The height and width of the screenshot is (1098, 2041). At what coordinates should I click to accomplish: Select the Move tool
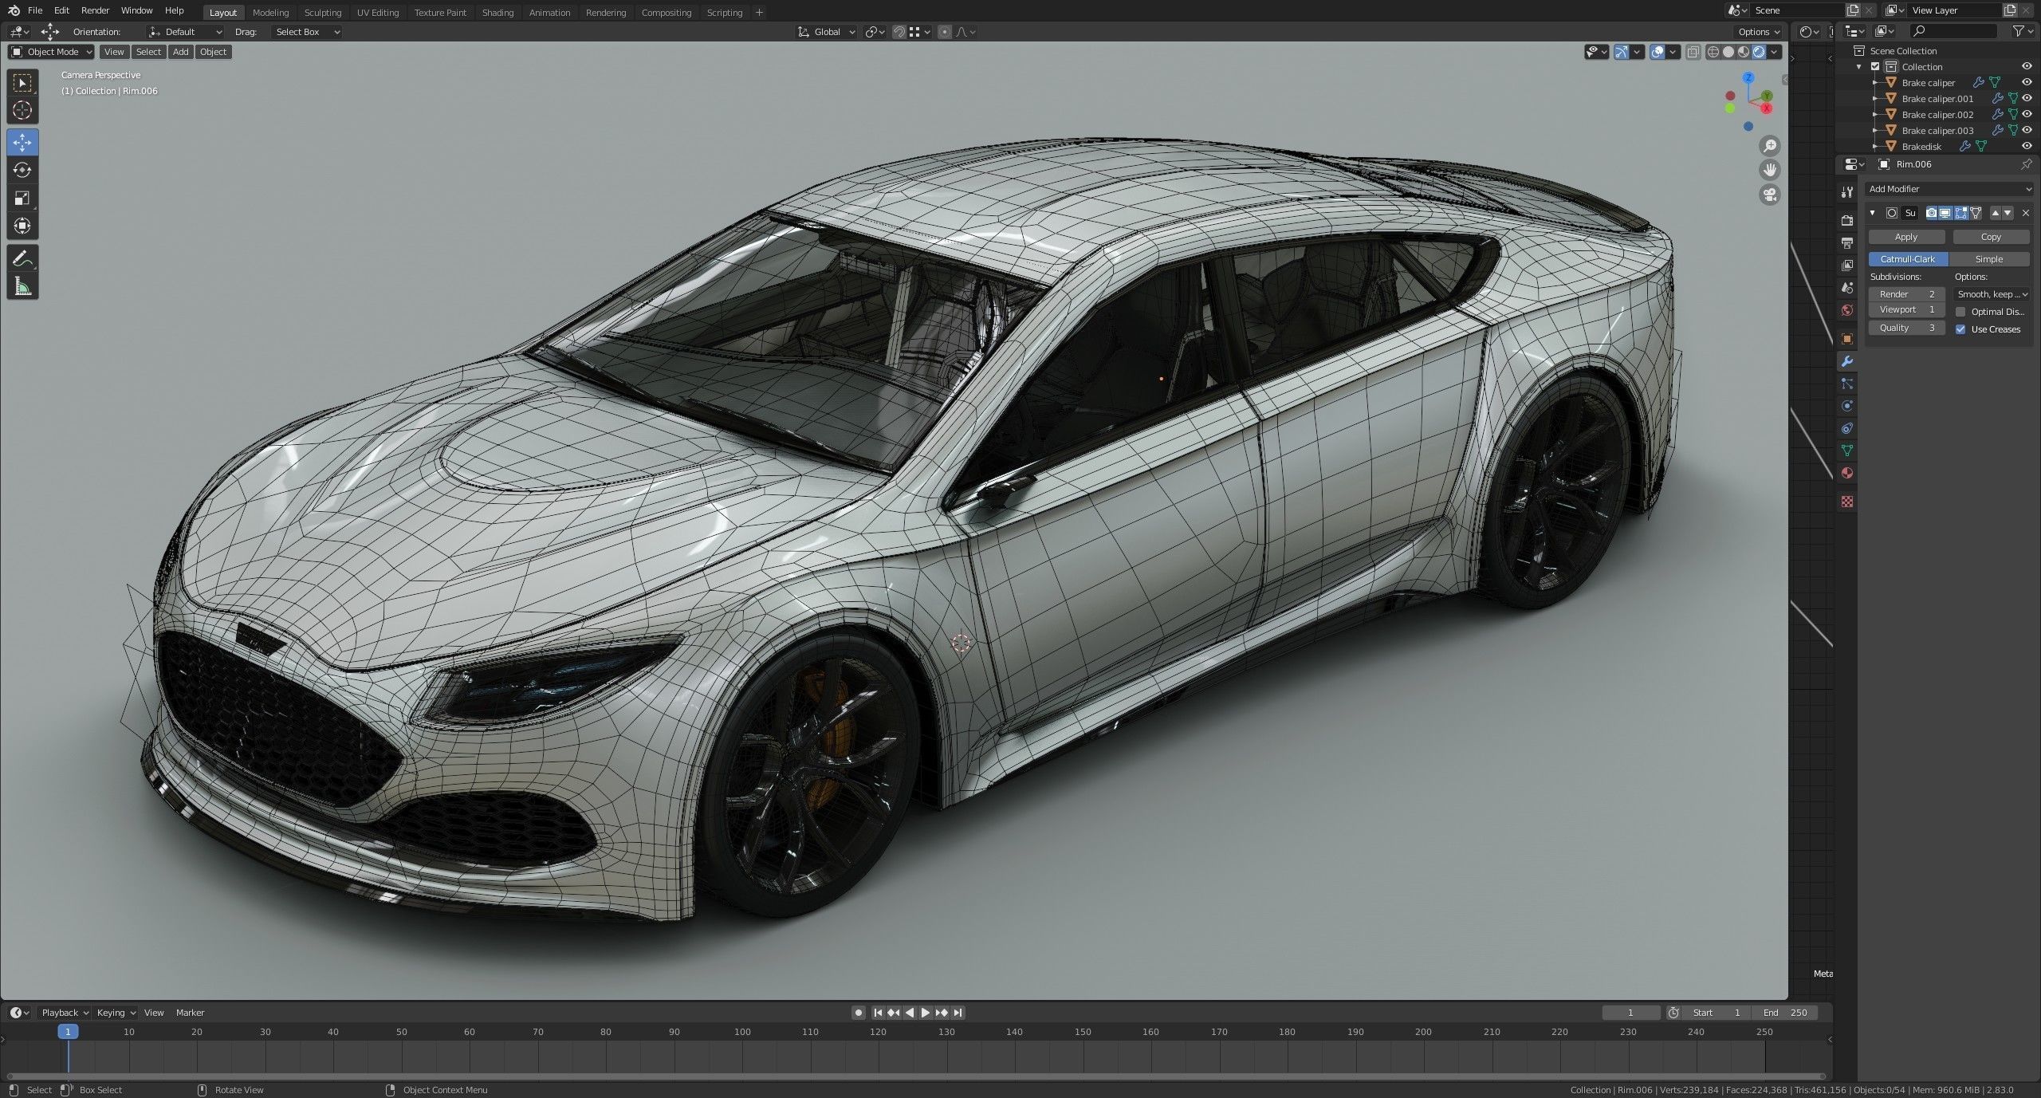point(22,143)
